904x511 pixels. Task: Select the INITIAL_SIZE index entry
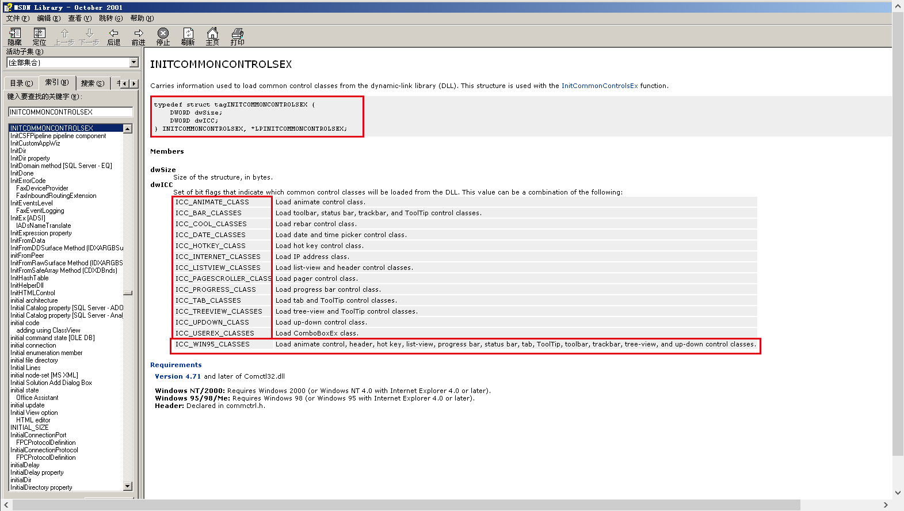(29, 428)
